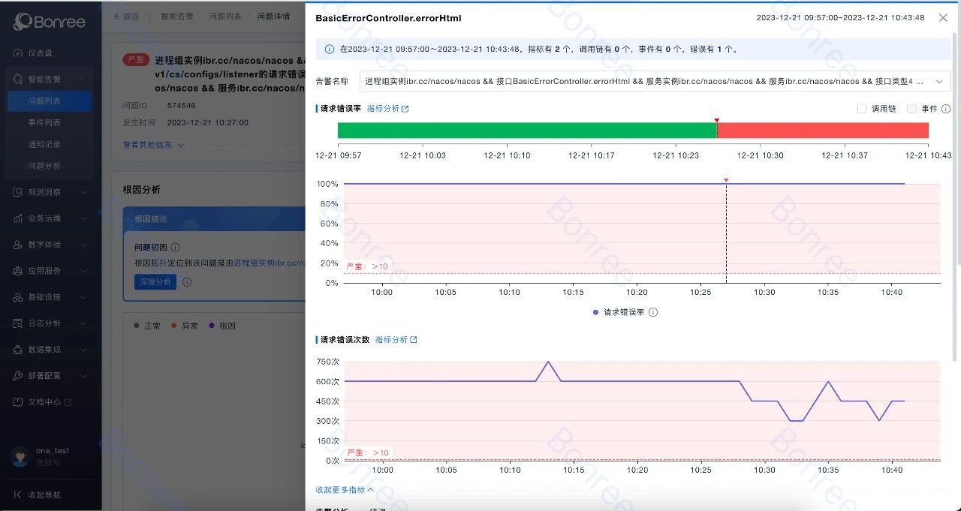Click the red segment of status bar
The image size is (961, 511).
[823, 131]
